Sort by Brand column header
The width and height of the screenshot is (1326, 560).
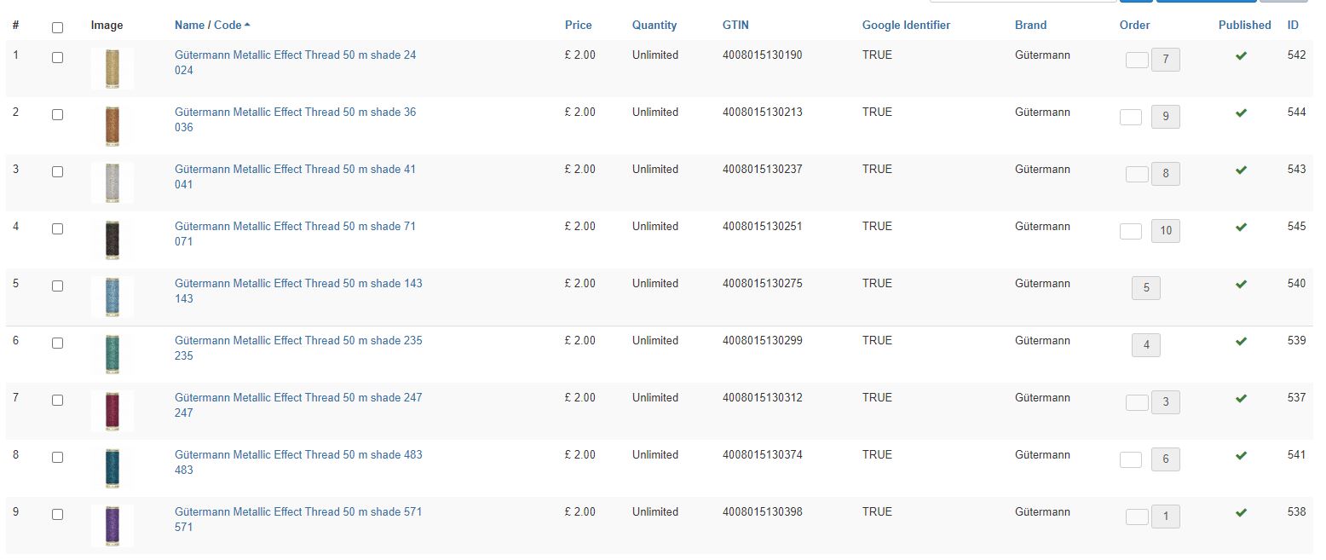(x=1030, y=26)
